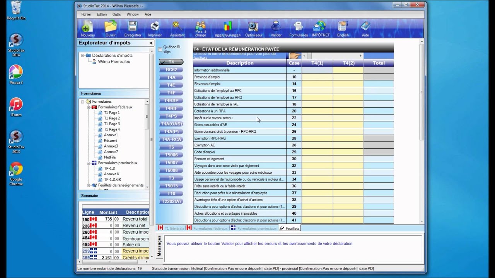
Task: Open the NetFile form
Action: point(110,158)
